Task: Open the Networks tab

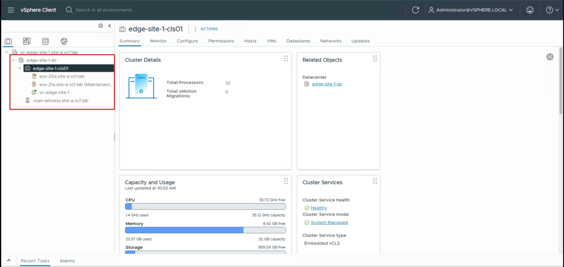Action: [x=330, y=41]
